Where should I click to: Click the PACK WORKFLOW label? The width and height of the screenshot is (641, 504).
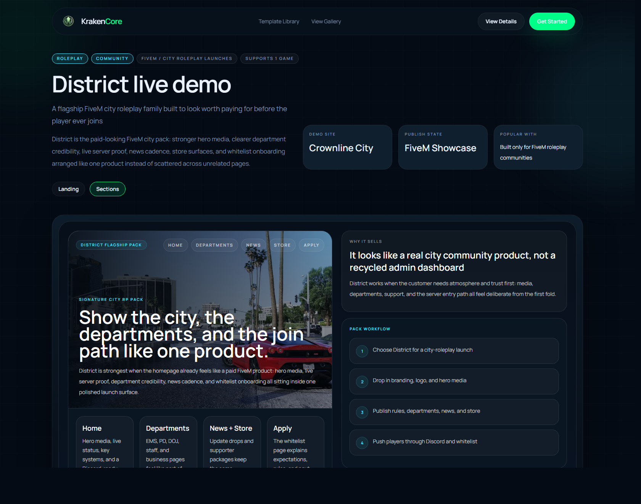(x=370, y=329)
